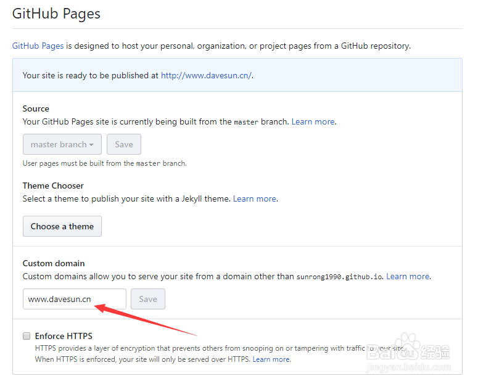Open Learn more link in Source section
This screenshot has width=478, height=384.
pos(313,121)
